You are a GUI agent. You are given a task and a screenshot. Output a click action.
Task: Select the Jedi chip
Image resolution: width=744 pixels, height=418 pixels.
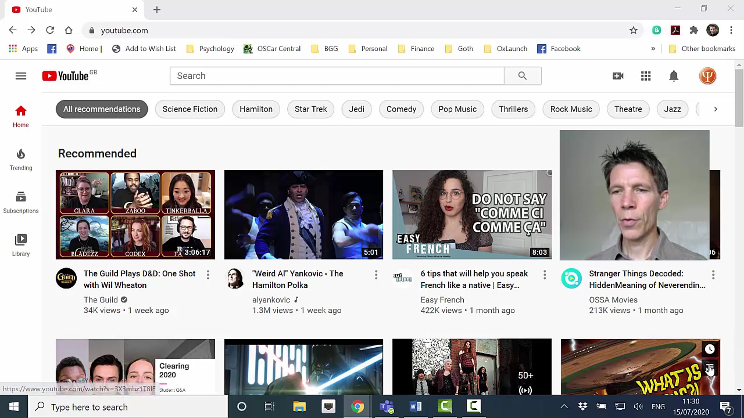click(x=356, y=109)
